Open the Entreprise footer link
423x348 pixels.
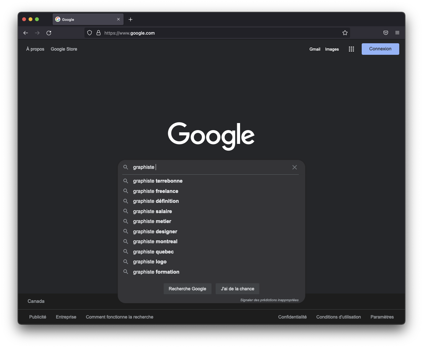coord(66,317)
